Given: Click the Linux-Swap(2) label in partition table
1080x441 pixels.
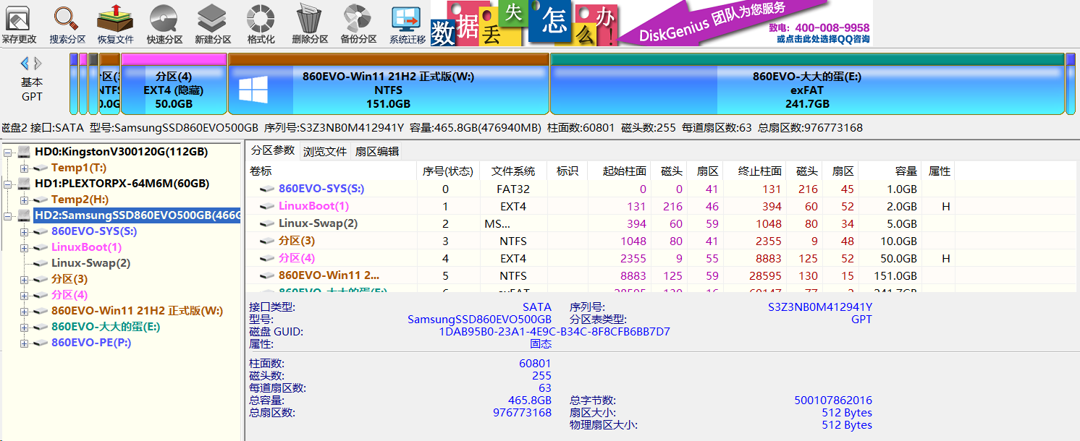Looking at the screenshot, I should coord(318,223).
